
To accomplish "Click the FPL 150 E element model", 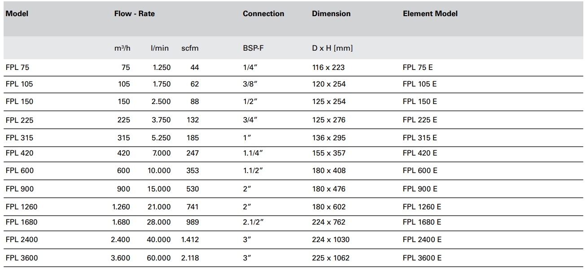I will (420, 102).
